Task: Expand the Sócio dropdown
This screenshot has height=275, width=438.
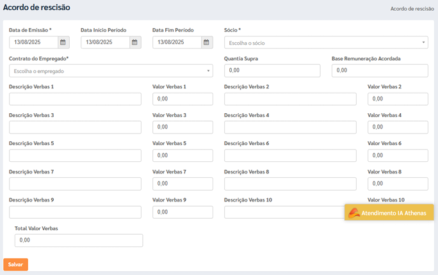Action: (326, 42)
